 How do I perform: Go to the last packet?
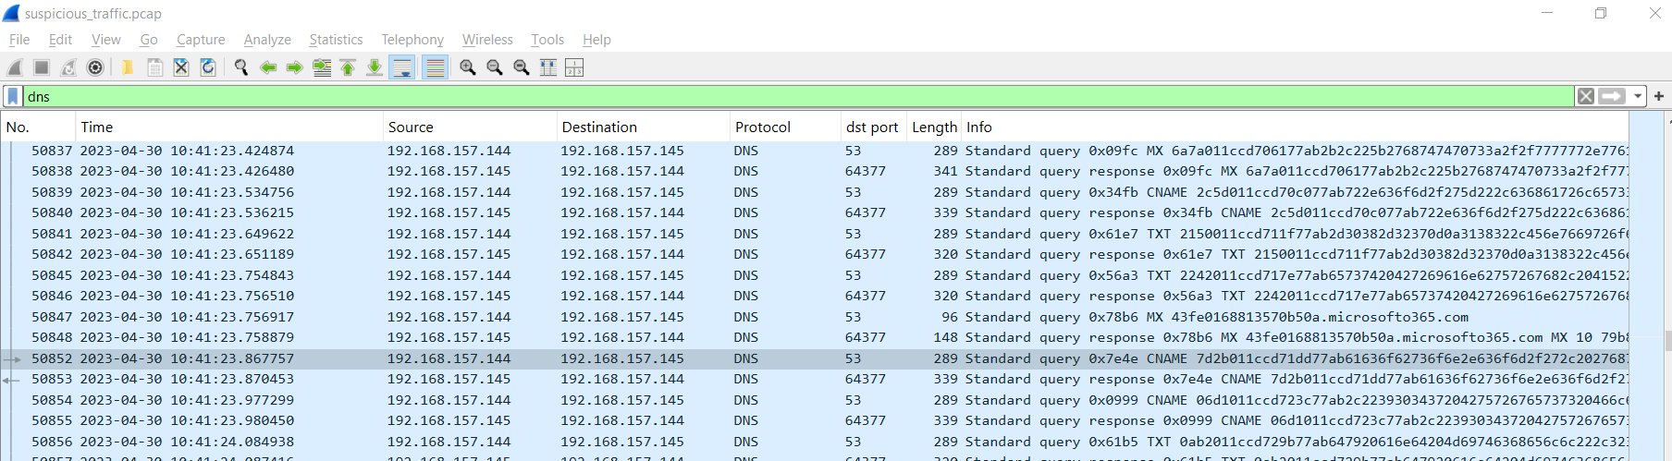click(x=375, y=67)
